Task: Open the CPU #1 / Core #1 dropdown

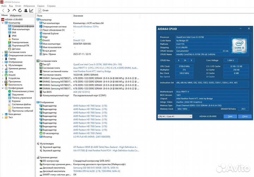Action: 175,116
